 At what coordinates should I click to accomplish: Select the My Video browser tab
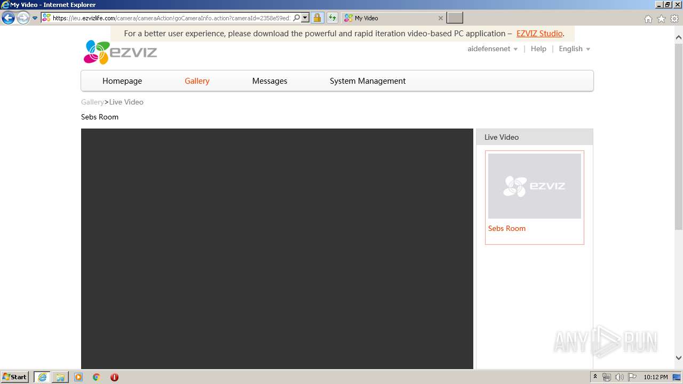click(x=393, y=18)
